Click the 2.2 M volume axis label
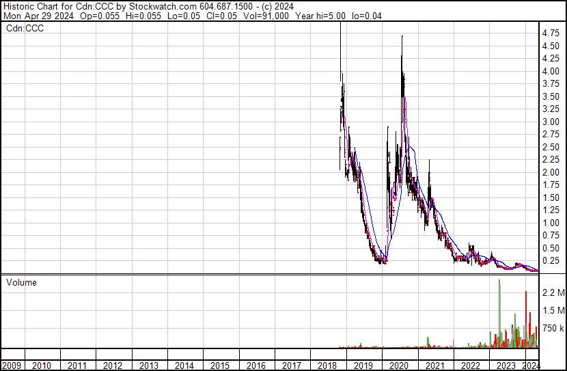Viewport: 567px width, 371px height. click(x=552, y=292)
